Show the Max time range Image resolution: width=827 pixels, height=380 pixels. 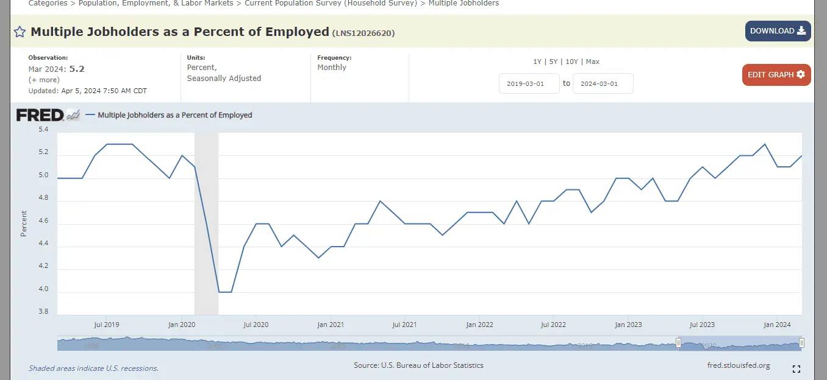point(592,62)
